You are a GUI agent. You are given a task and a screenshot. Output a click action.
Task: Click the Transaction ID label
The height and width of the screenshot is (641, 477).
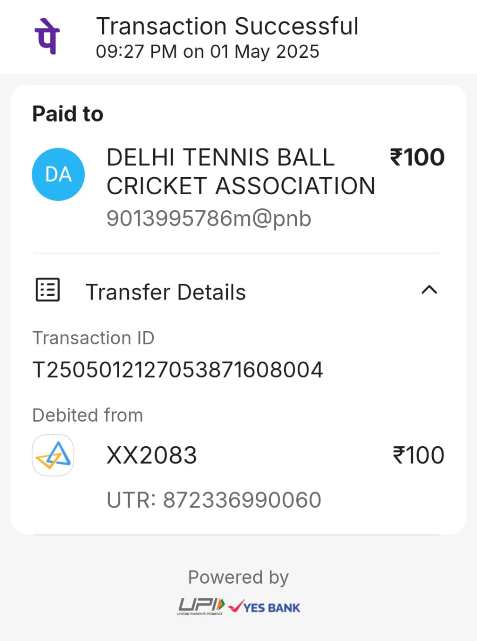click(x=93, y=338)
